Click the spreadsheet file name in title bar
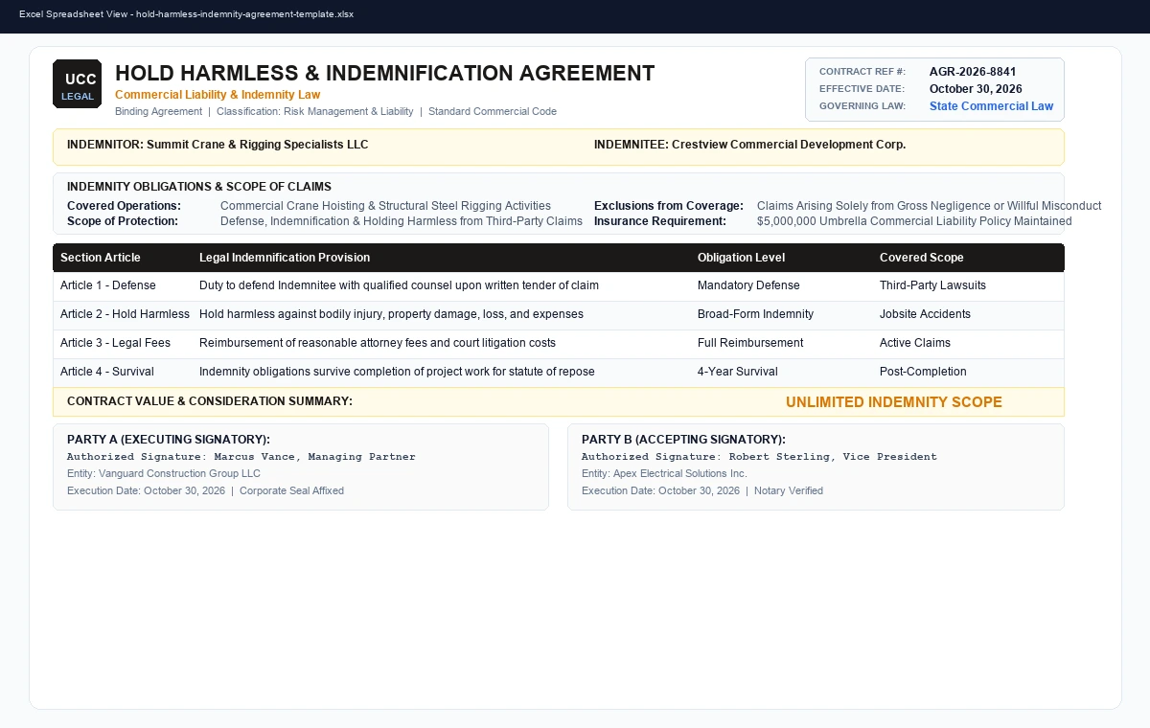Screen dimensions: 1150x728 tap(186, 14)
